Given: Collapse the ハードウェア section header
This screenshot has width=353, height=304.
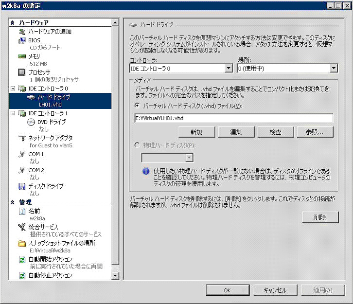Looking at the screenshot, I should tap(13, 23).
